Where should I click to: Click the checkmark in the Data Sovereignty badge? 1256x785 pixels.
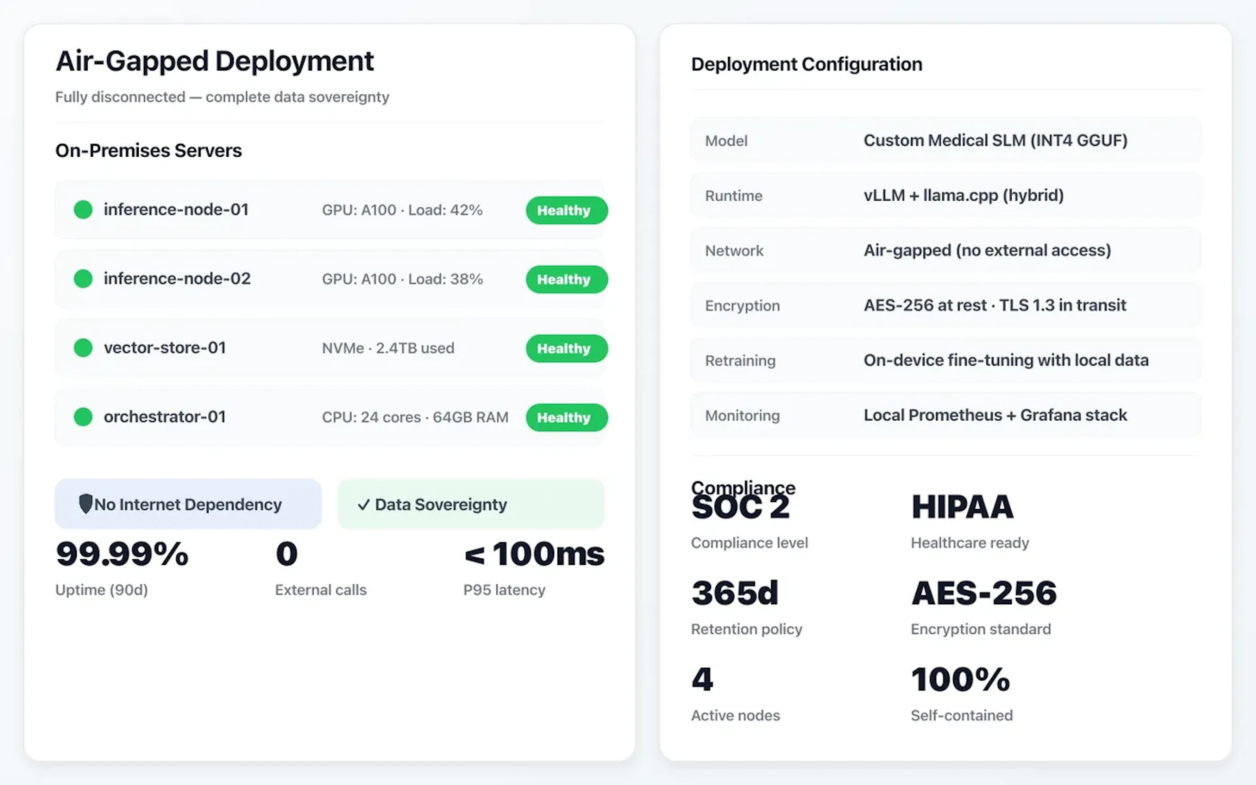tap(364, 504)
